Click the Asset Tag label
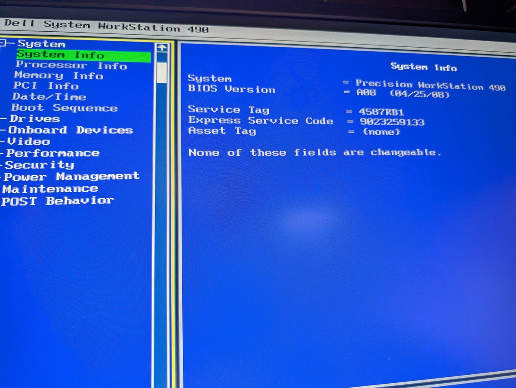 tap(222, 130)
